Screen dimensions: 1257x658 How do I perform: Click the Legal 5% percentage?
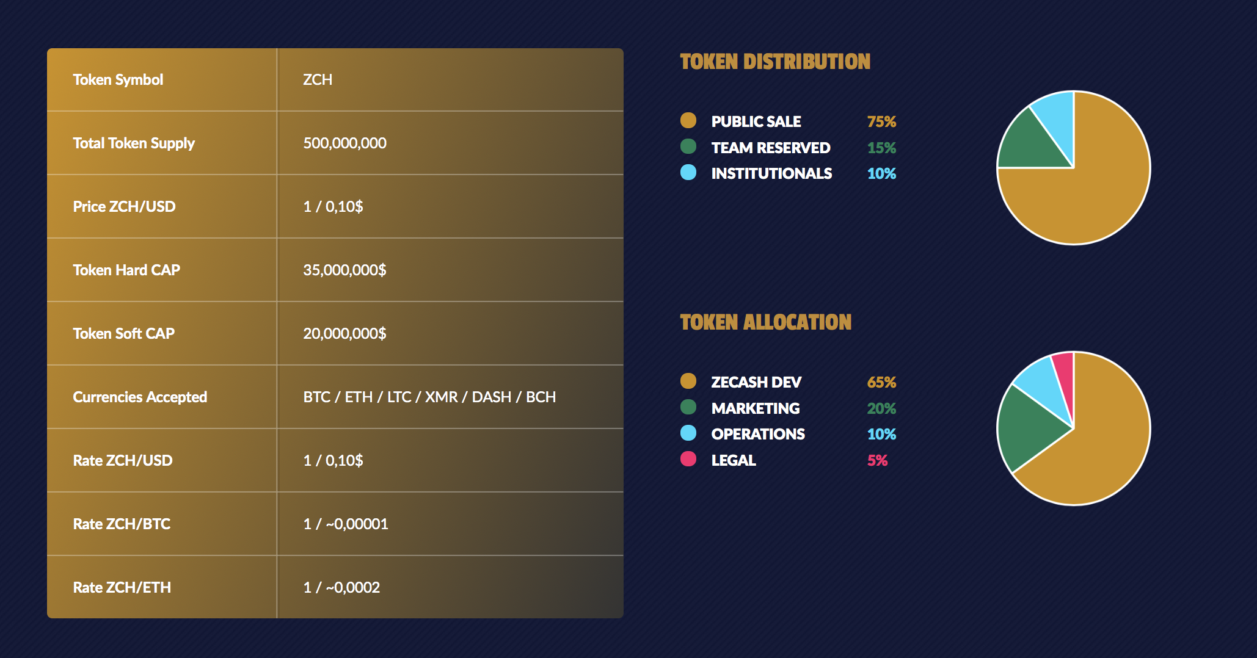877,460
